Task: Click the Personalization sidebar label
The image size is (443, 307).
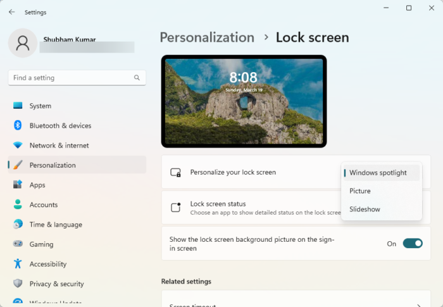Action: [x=53, y=165]
